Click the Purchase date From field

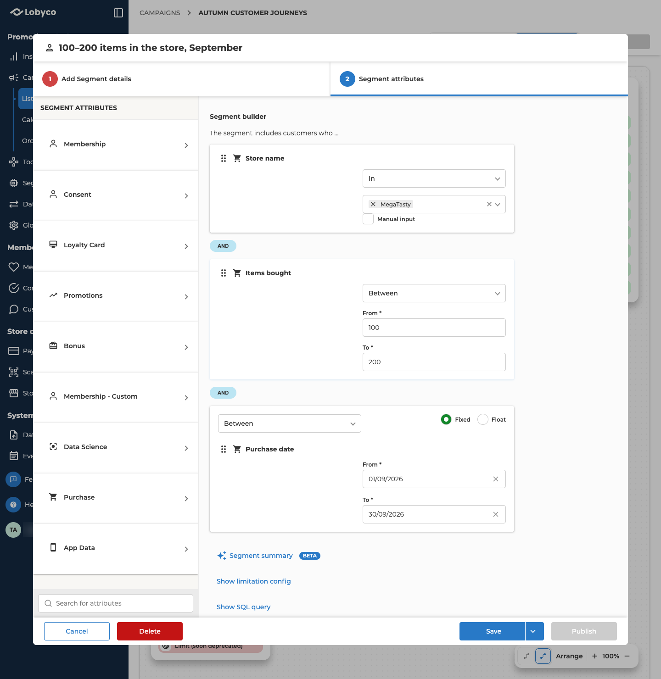(x=434, y=479)
